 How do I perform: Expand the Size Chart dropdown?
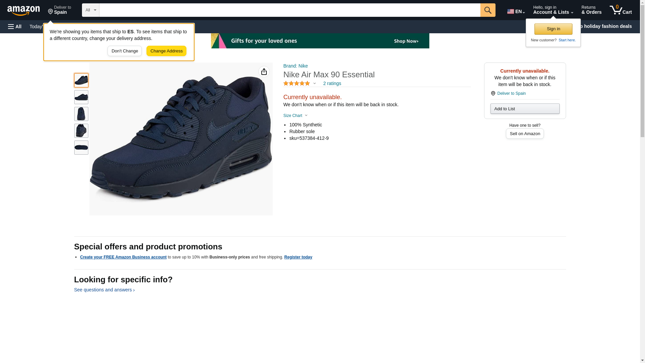[x=295, y=116]
